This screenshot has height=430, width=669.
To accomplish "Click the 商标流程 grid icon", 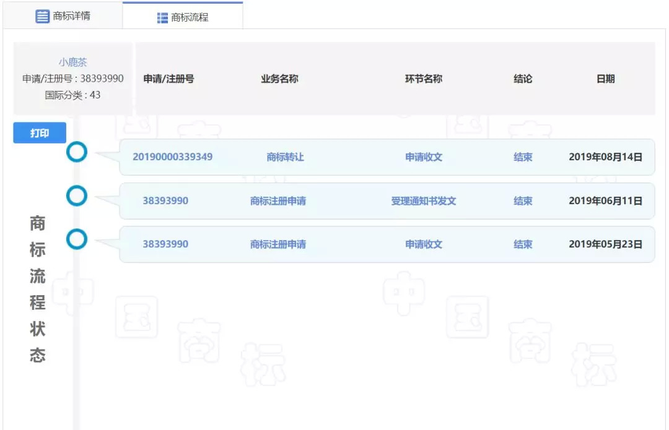I will pyautogui.click(x=162, y=18).
